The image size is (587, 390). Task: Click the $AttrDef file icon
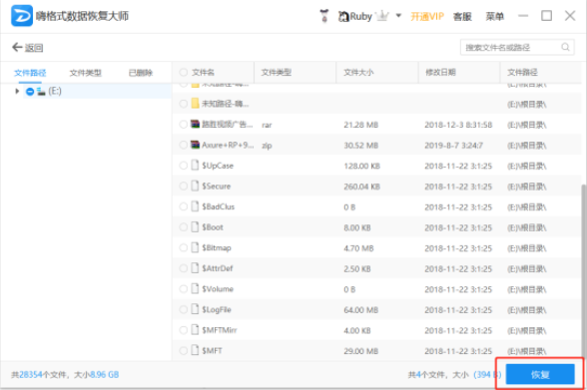(195, 267)
